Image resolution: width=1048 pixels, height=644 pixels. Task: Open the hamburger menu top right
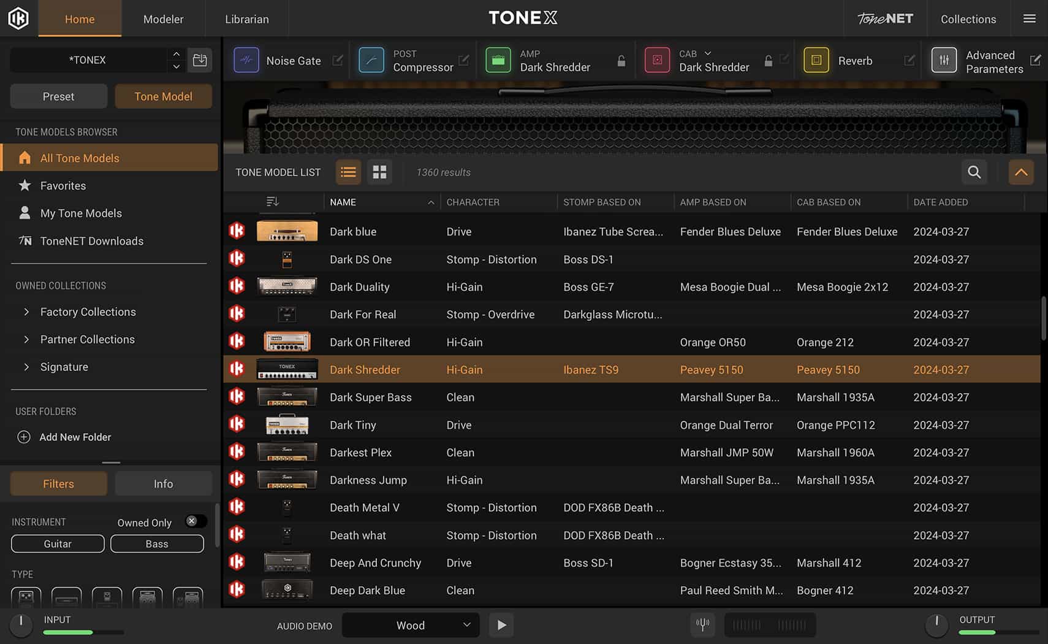1029,18
